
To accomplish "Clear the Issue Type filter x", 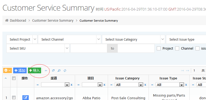I will pos(186,85).
